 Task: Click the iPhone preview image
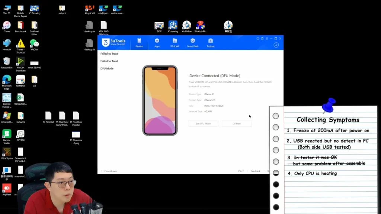click(160, 100)
